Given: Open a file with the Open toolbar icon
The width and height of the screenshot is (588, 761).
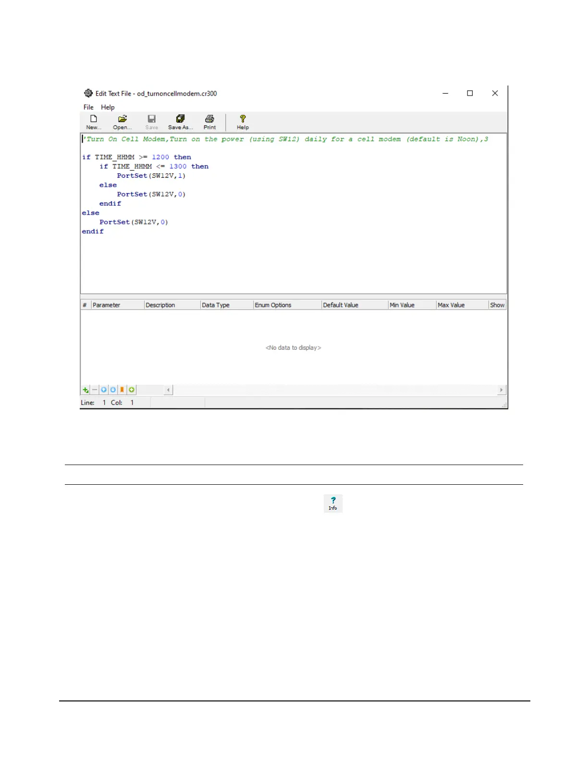Looking at the screenshot, I should click(122, 122).
